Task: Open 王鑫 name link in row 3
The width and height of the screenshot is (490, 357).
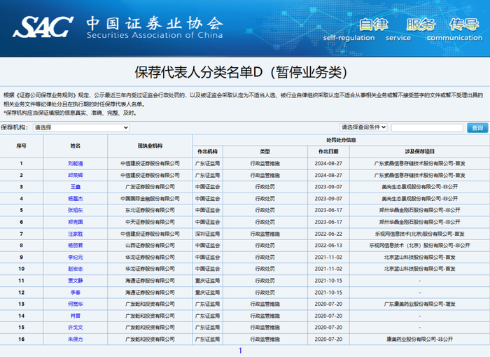Action: pyautogui.click(x=75, y=187)
